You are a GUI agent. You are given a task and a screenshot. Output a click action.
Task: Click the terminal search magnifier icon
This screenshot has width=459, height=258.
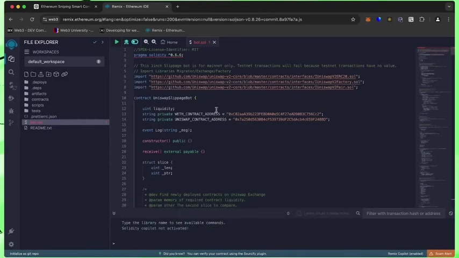[358, 213]
